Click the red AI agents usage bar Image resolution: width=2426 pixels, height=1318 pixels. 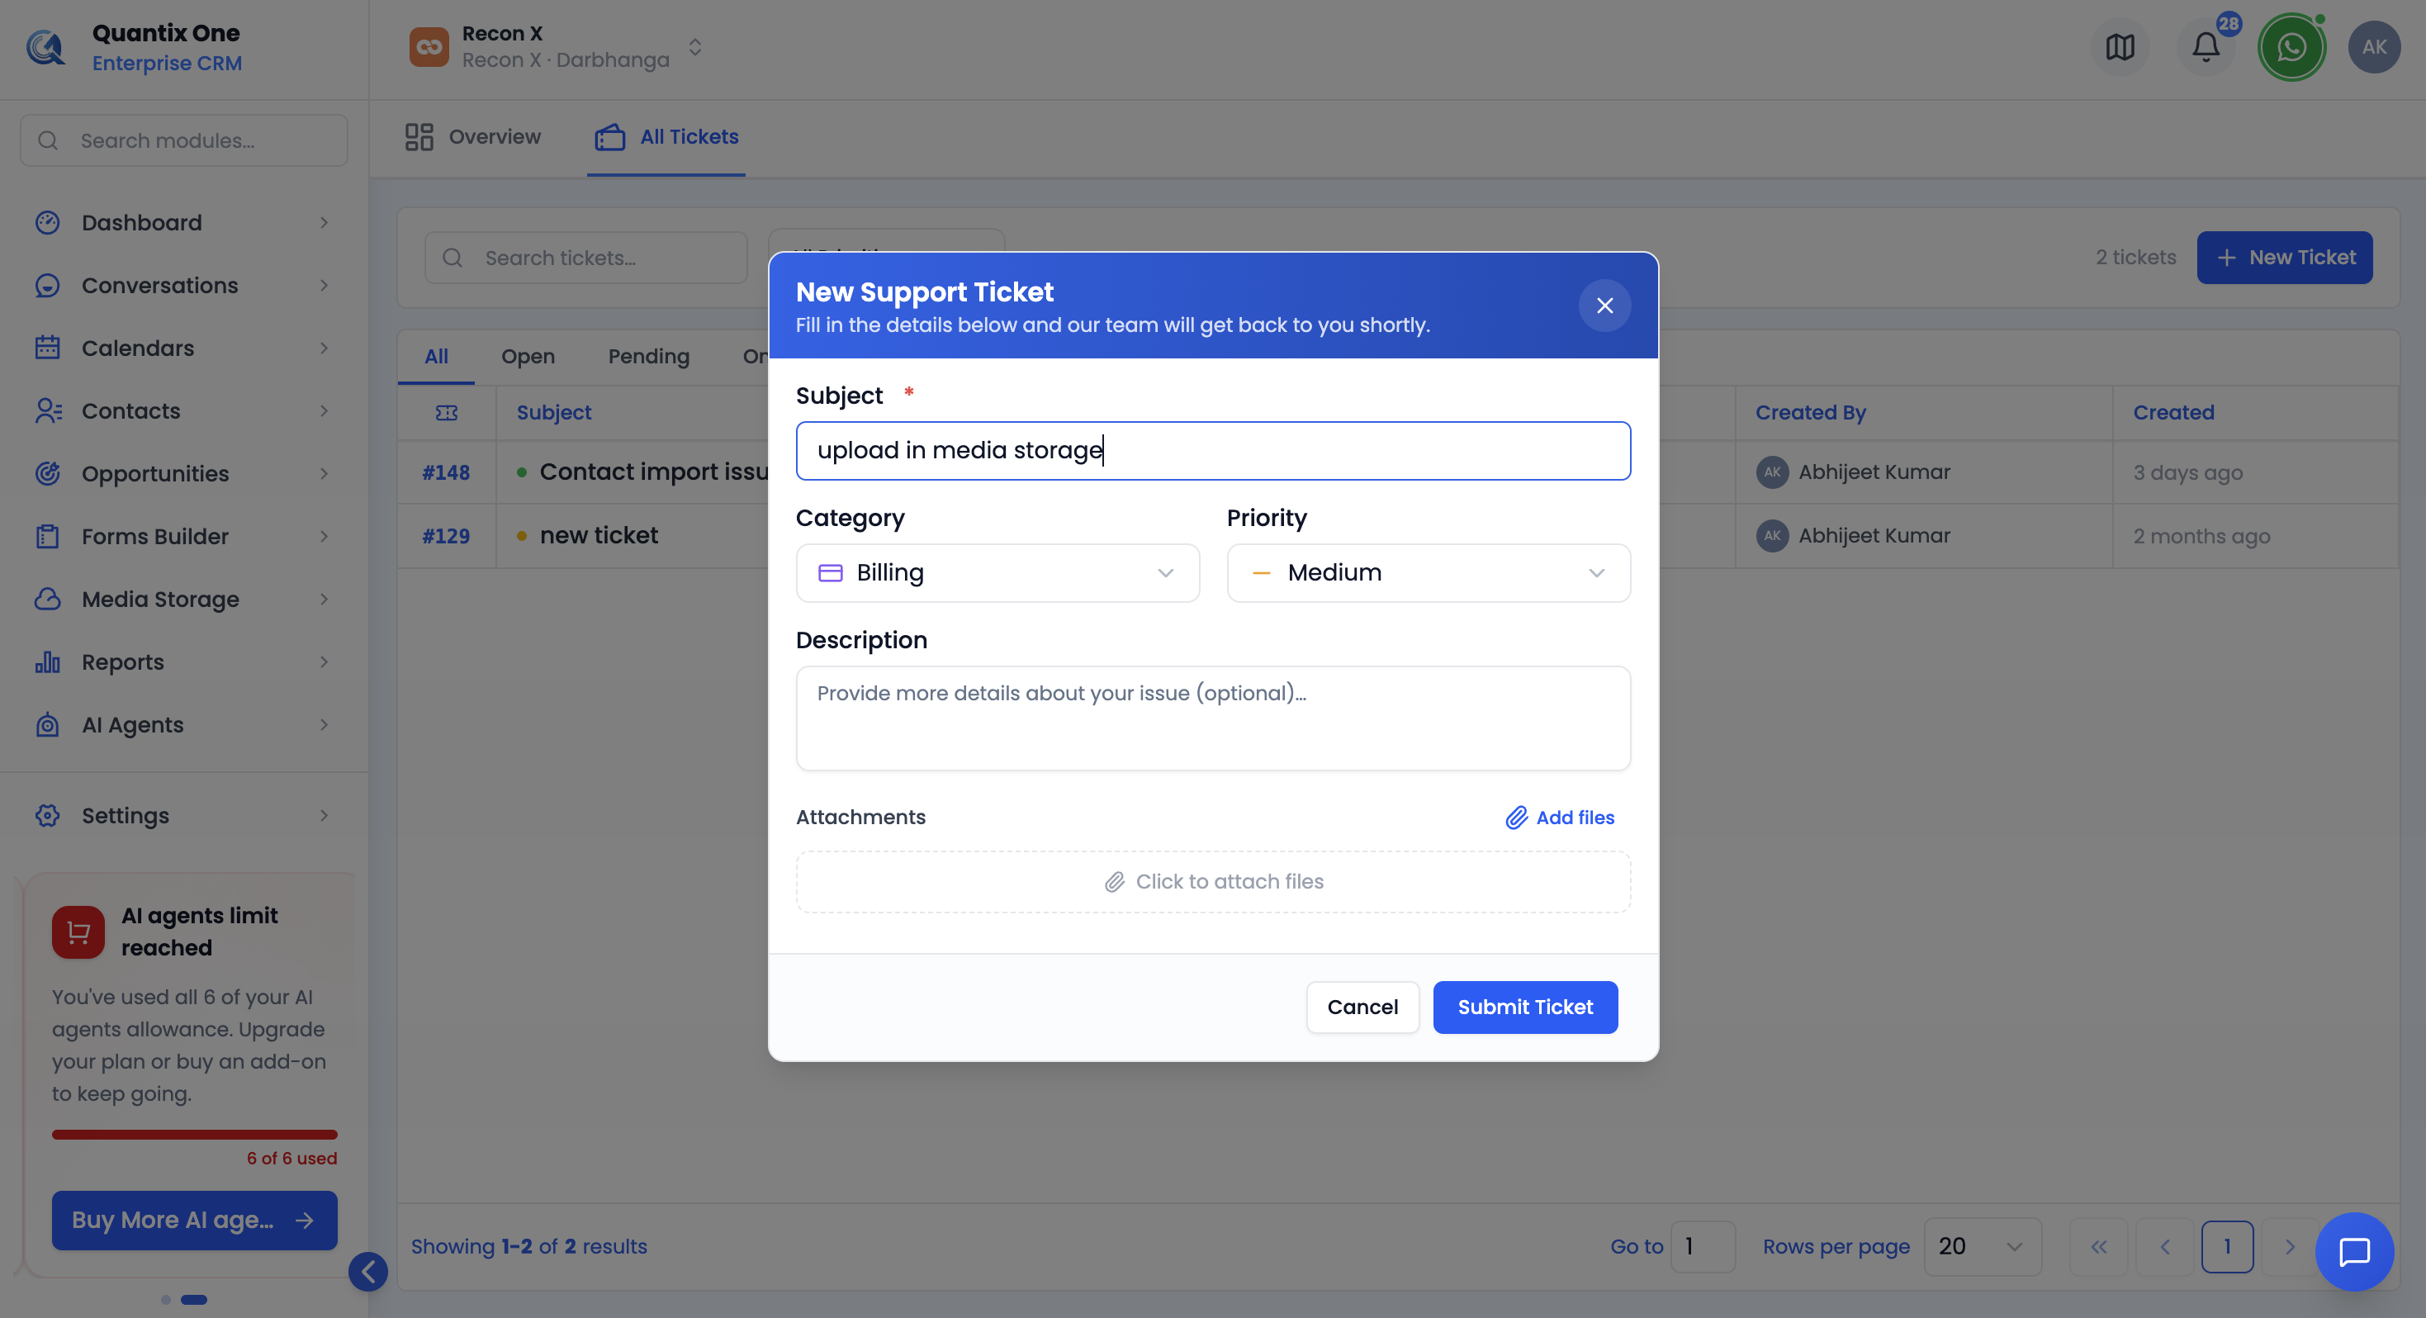[194, 1135]
